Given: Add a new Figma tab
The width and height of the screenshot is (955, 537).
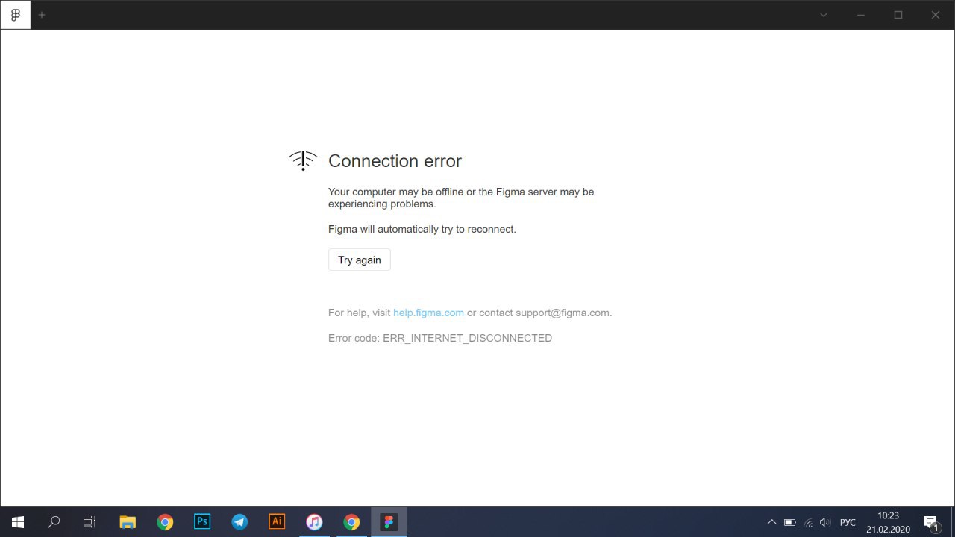Looking at the screenshot, I should [42, 15].
